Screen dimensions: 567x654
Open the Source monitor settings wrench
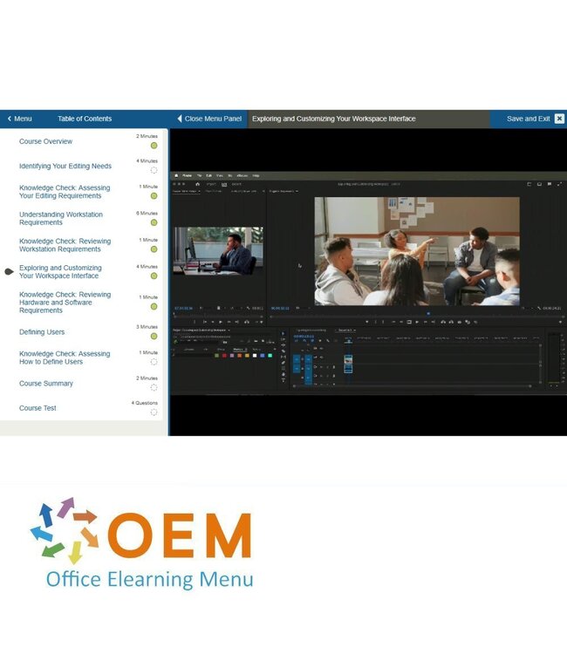click(x=249, y=308)
